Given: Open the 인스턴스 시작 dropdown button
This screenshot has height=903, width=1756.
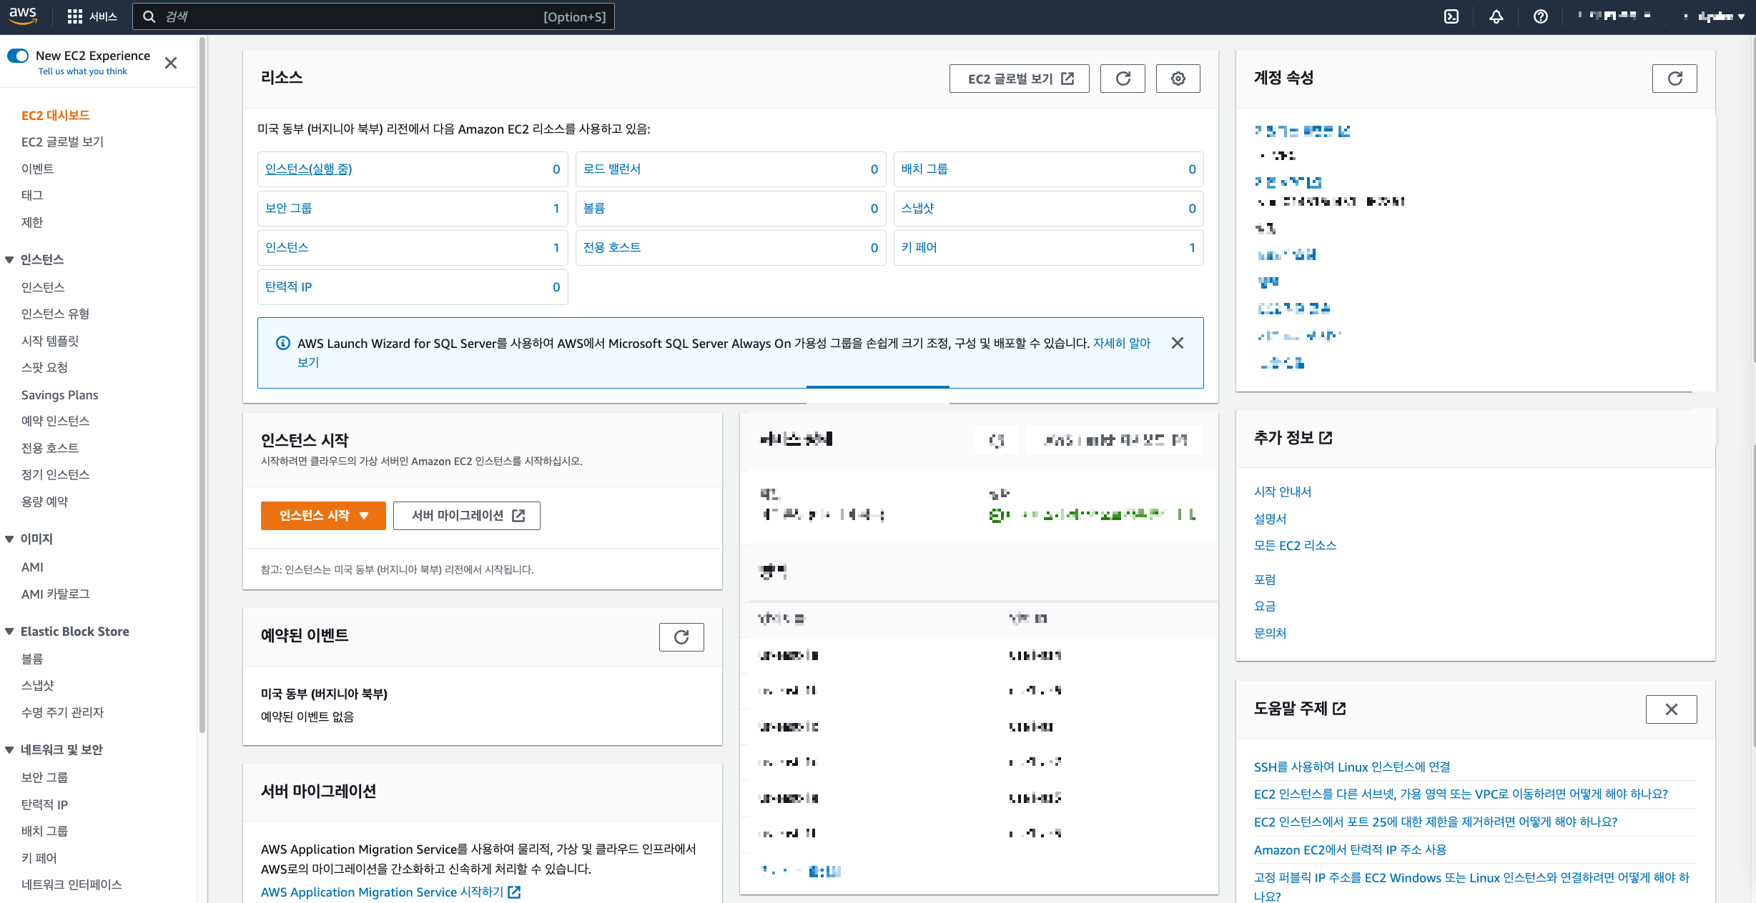Looking at the screenshot, I should point(323,516).
